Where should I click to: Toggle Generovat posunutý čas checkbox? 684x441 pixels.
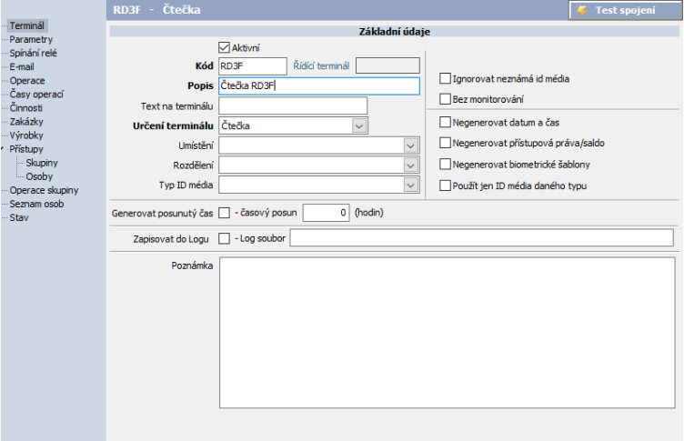[x=225, y=213]
